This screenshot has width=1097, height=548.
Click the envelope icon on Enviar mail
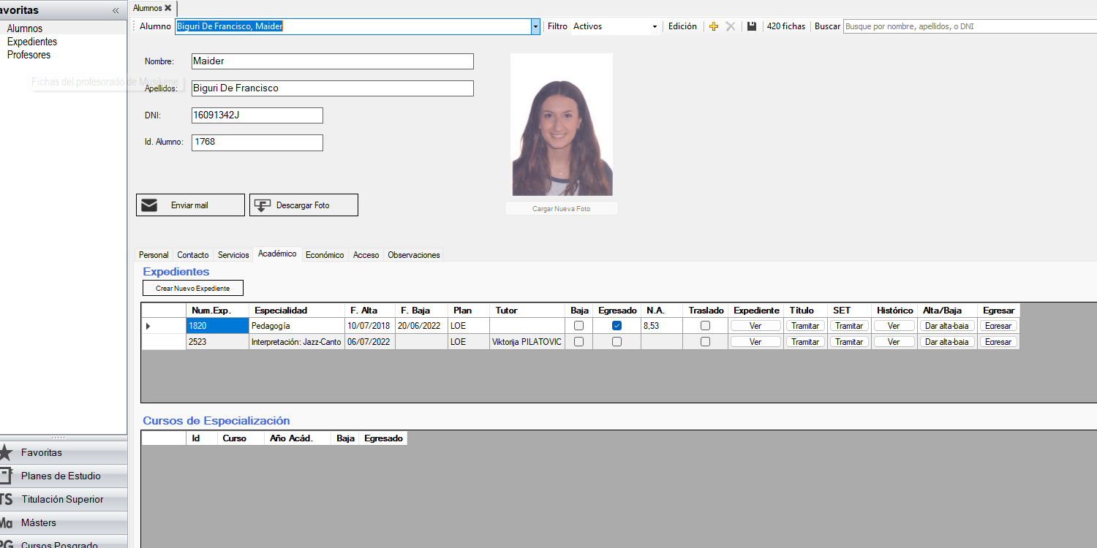pyautogui.click(x=149, y=205)
